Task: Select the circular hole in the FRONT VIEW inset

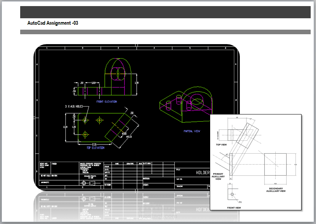Action: point(231,195)
